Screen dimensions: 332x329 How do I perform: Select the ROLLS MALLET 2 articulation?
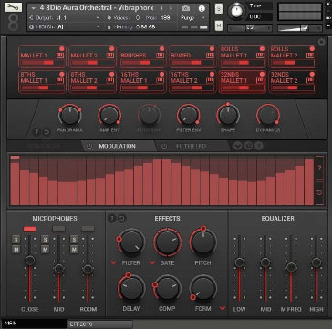(x=293, y=57)
